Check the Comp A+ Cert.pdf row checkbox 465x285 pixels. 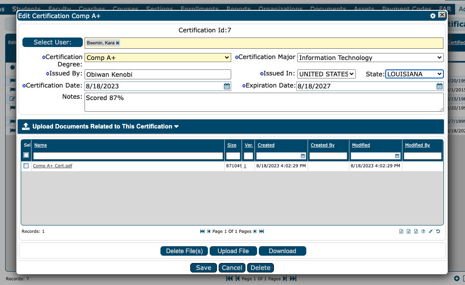pyautogui.click(x=26, y=166)
